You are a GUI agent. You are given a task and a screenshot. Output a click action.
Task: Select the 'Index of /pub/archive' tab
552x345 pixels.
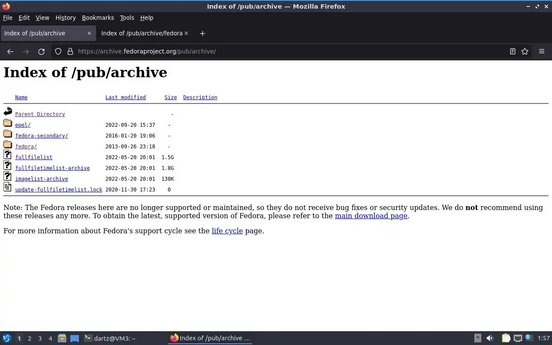coord(47,33)
